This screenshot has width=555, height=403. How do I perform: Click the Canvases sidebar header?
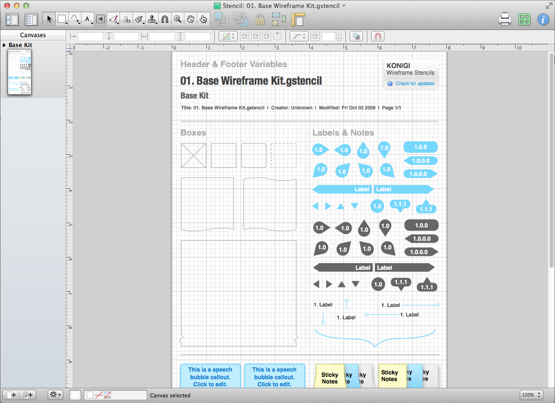[33, 35]
